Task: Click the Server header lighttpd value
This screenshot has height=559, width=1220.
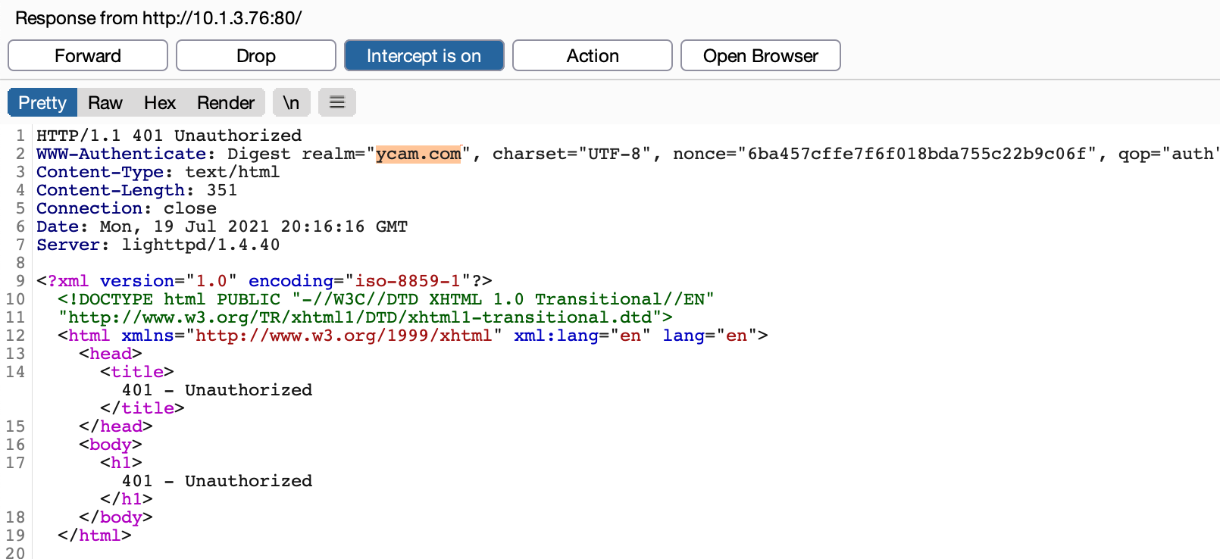Action: [x=201, y=245]
